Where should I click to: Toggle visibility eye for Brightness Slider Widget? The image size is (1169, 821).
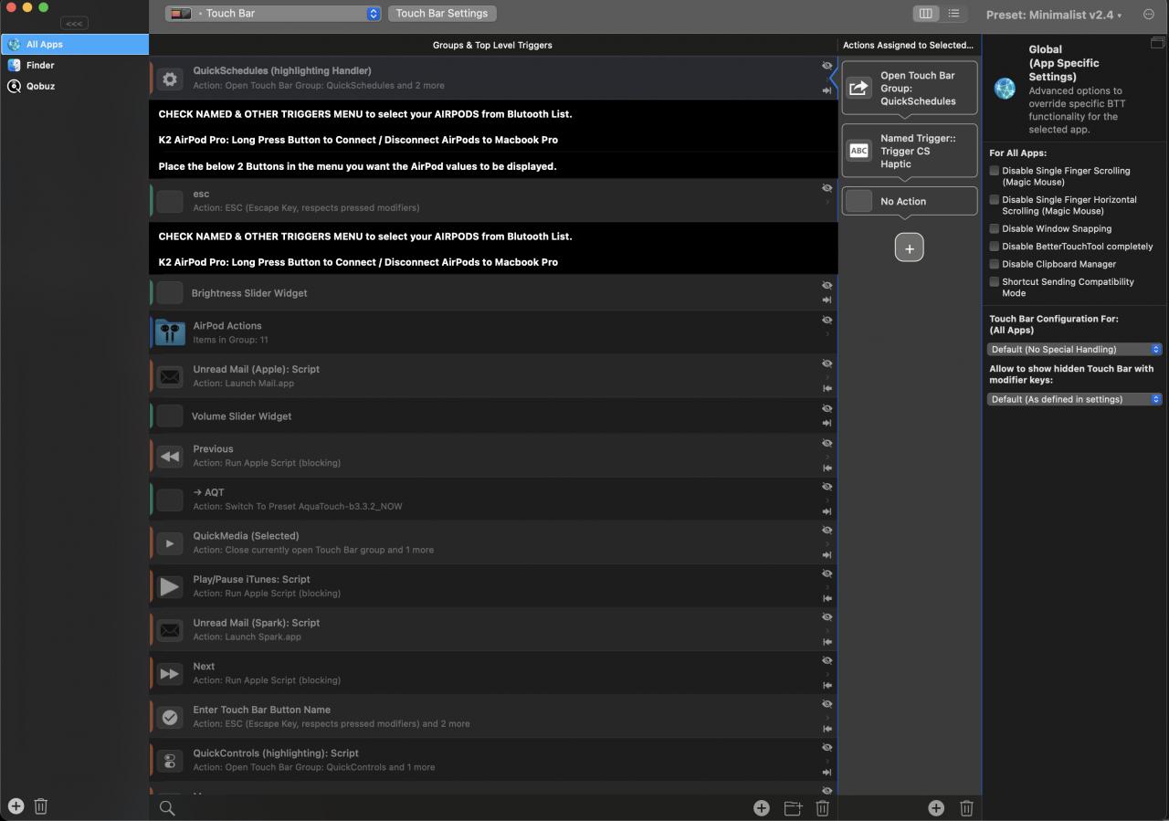coord(827,286)
